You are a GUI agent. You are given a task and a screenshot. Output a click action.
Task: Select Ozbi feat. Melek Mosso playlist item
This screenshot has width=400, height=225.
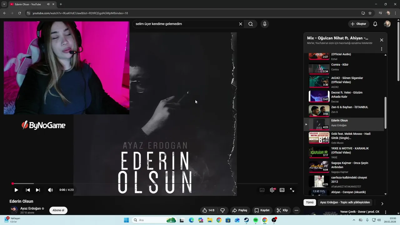coord(344,138)
